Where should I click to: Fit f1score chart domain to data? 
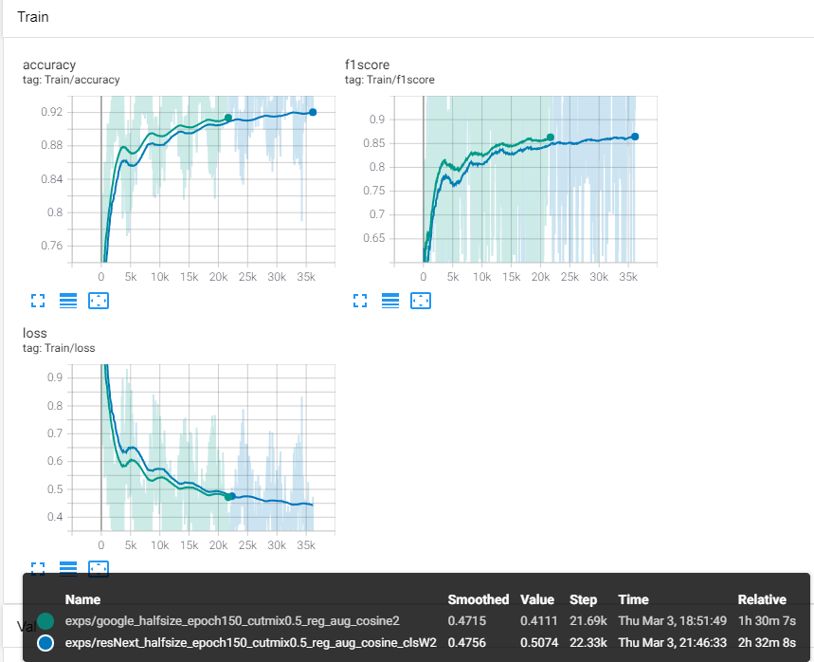point(421,301)
